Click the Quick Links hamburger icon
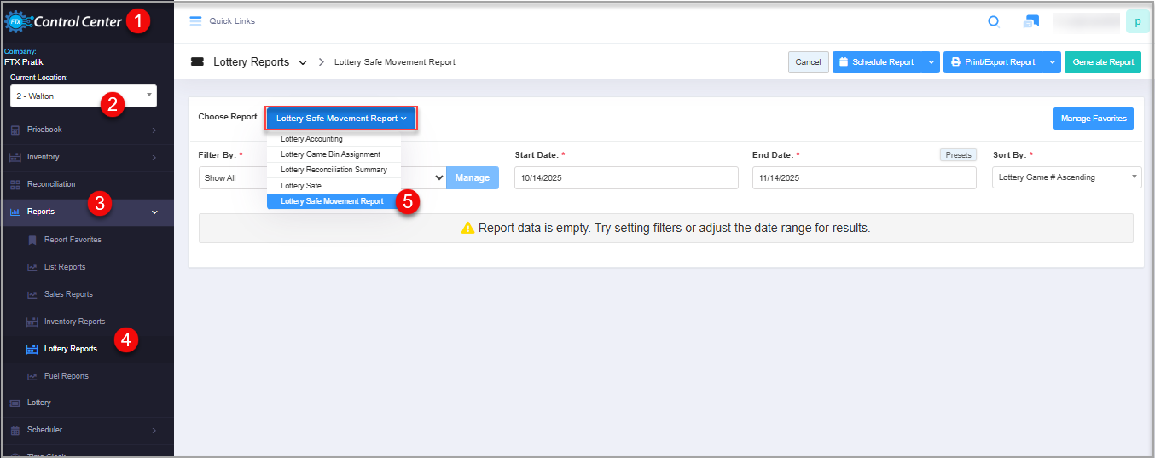 [195, 21]
